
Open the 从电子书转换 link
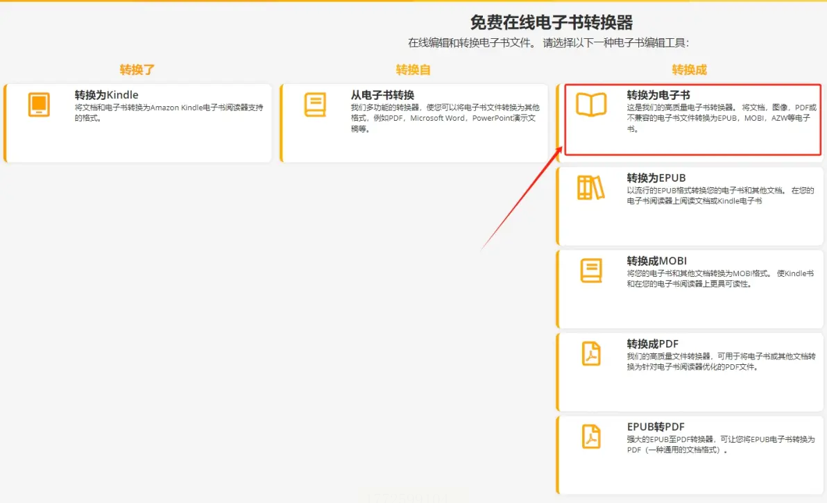point(382,95)
